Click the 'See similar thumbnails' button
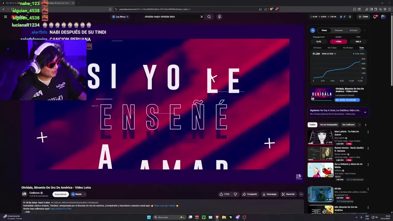The image size is (393, 221). pyautogui.click(x=347, y=100)
